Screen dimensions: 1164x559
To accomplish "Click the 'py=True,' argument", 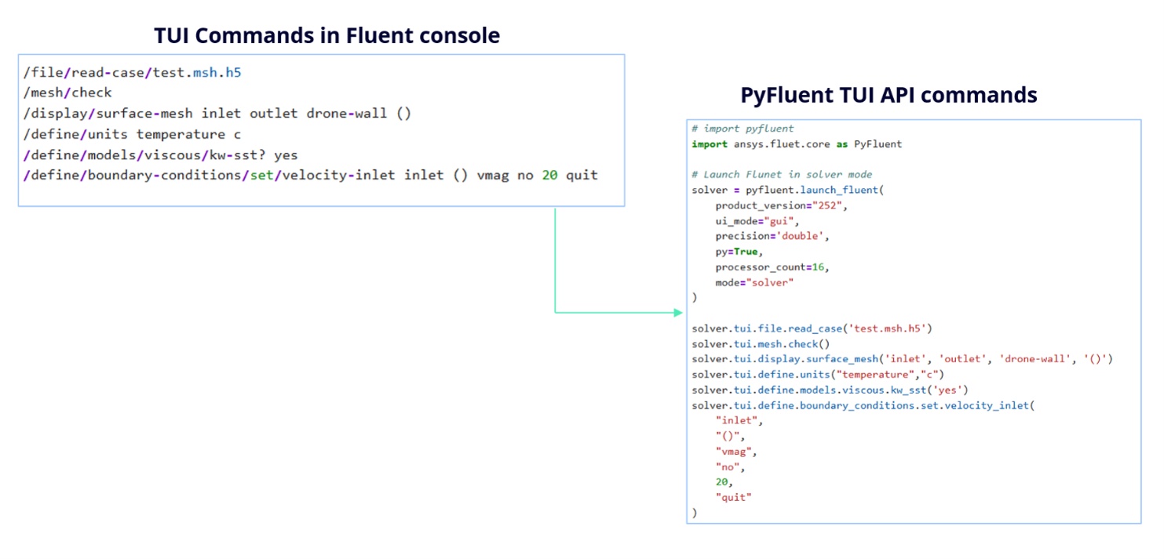I will [x=739, y=252].
